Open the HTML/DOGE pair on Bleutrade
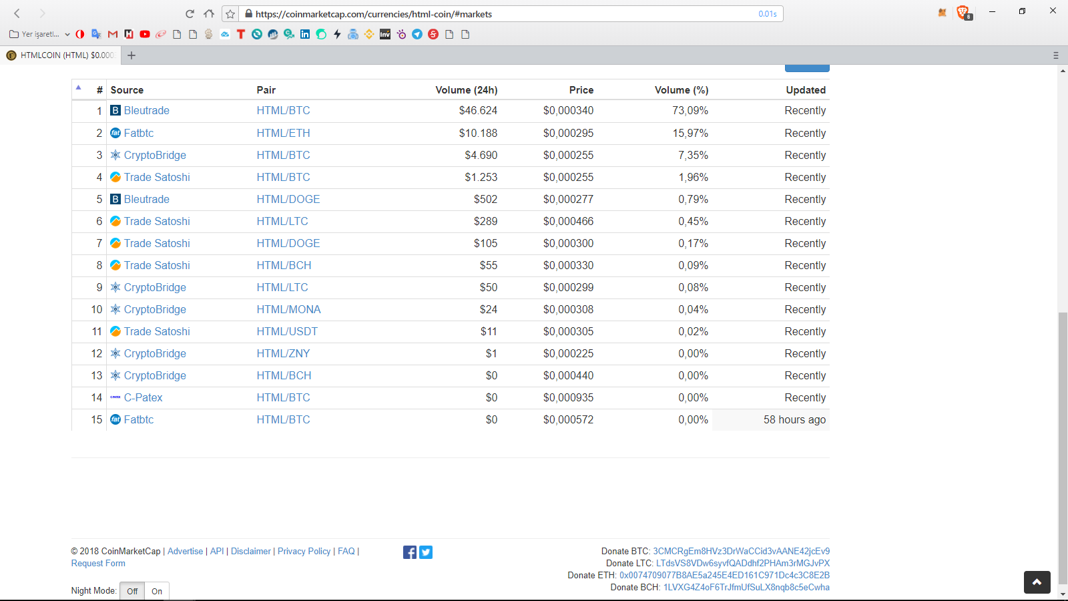Image resolution: width=1068 pixels, height=601 pixels. (x=288, y=200)
